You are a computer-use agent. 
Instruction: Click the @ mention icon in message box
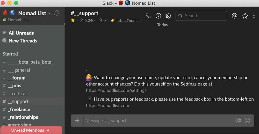(x=238, y=121)
